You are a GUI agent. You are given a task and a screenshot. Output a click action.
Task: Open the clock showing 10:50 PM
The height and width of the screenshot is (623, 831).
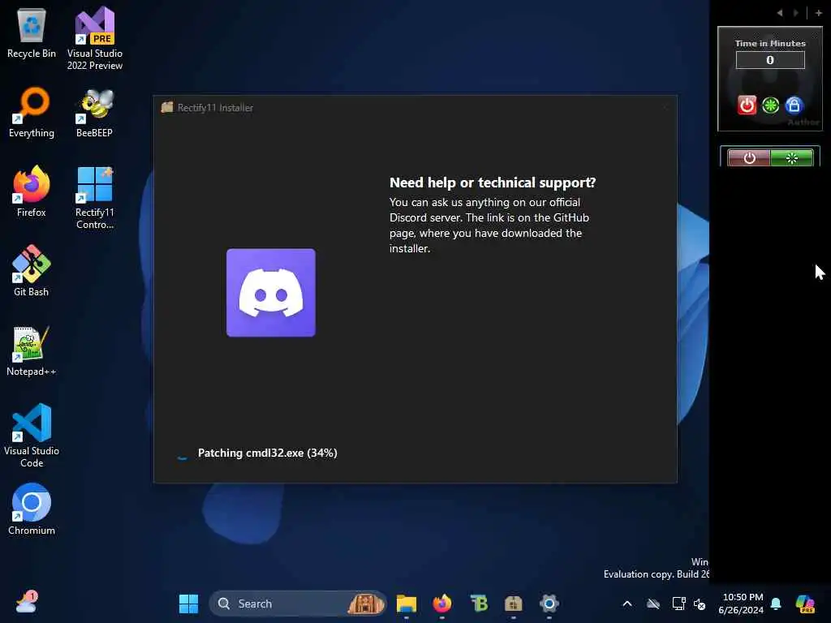741,604
